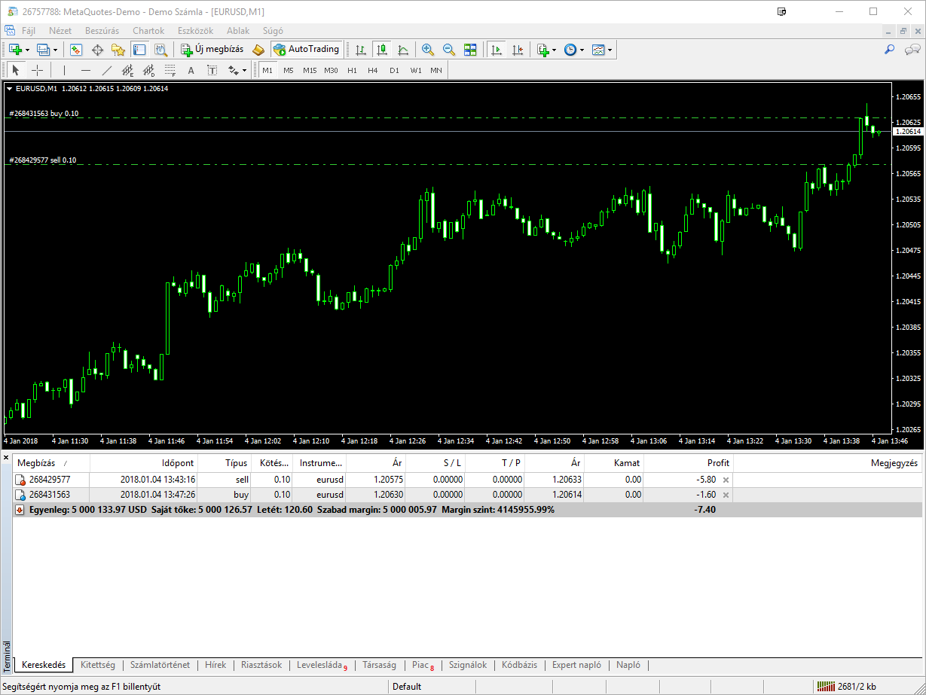Select the text label tool
Viewport: 926px width, 695px height.
[x=212, y=70]
